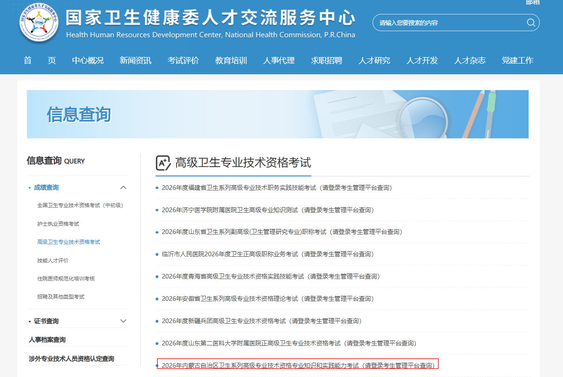The image size is (563, 377).
Task: Open 护士执业资格考试 in the sidebar
Action: pos(58,224)
